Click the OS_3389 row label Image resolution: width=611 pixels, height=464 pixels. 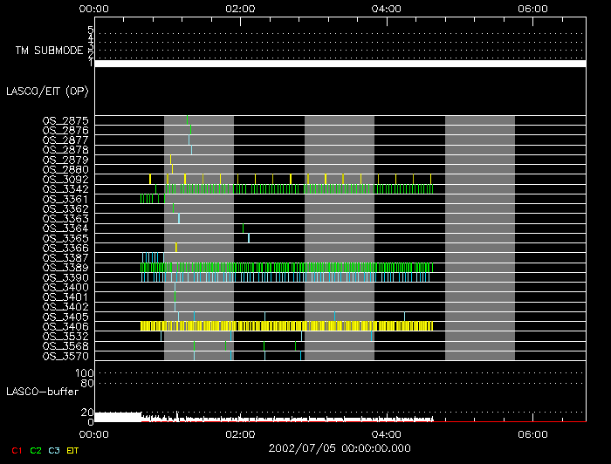[x=65, y=268]
